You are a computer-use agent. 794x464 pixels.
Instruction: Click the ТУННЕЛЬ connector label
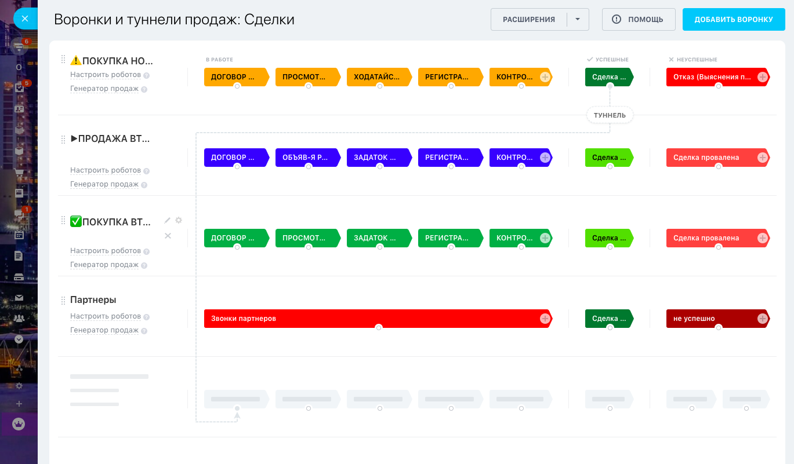(x=610, y=115)
